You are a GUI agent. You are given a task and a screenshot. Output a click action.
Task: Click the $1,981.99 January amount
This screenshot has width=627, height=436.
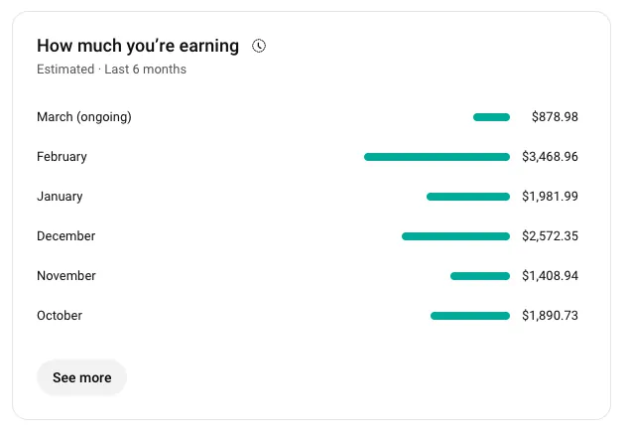click(x=550, y=197)
